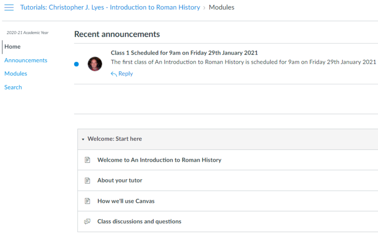Open Announcements in the course navigation
The width and height of the screenshot is (378, 240).
pyautogui.click(x=26, y=60)
